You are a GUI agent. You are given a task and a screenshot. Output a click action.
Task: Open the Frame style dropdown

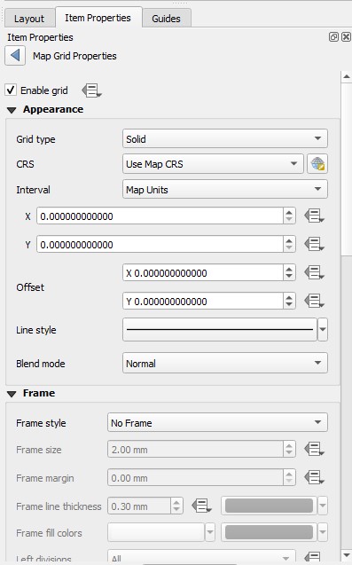click(217, 422)
